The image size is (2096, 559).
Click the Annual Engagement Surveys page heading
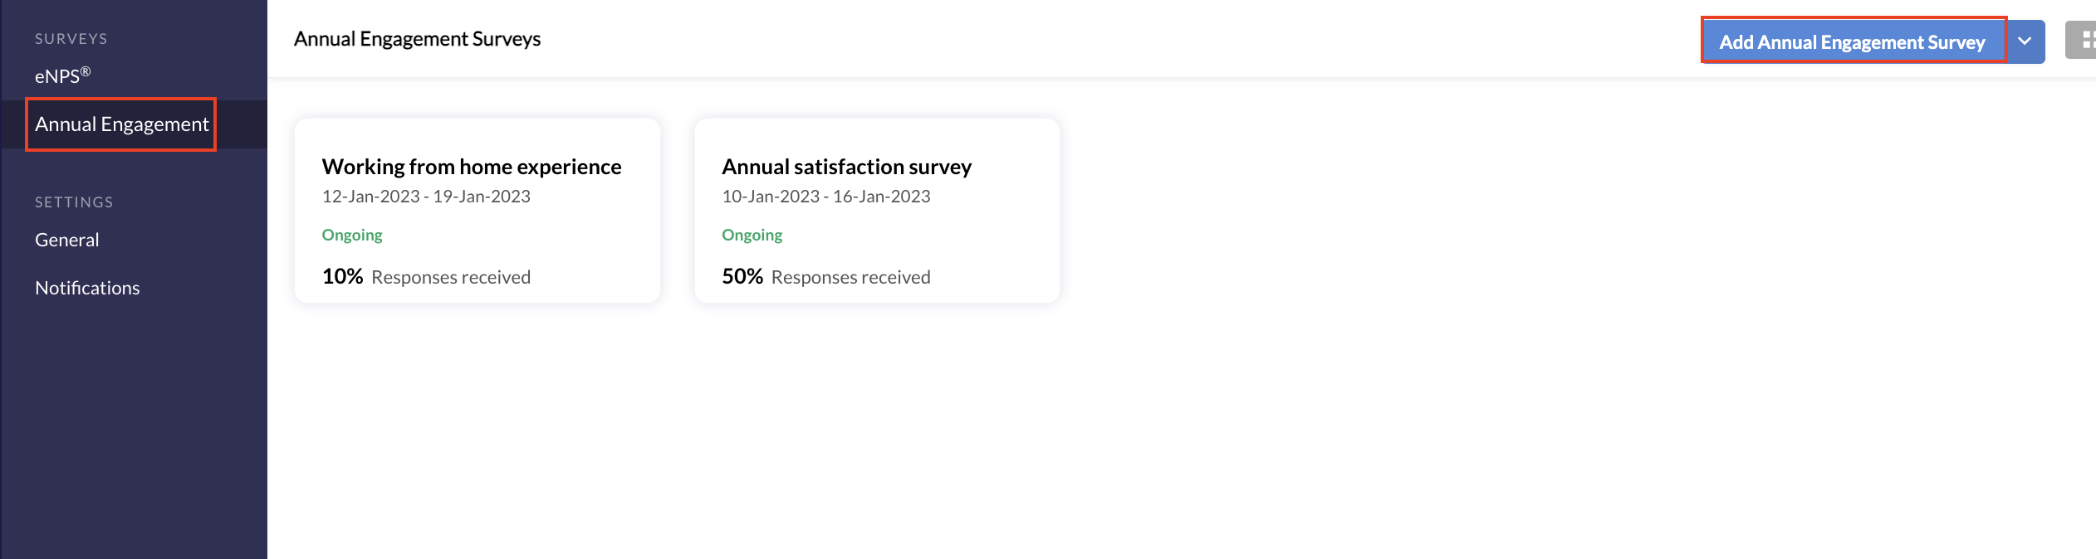coord(417,39)
